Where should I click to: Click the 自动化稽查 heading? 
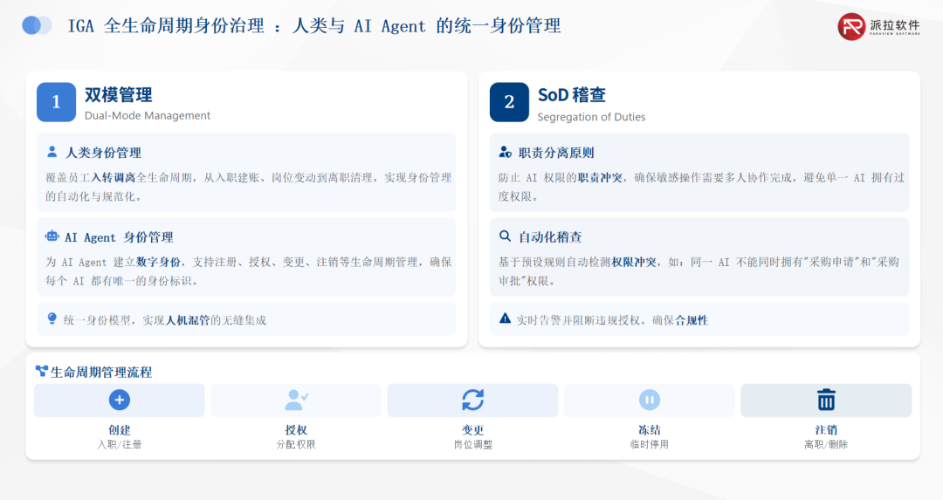click(x=550, y=237)
